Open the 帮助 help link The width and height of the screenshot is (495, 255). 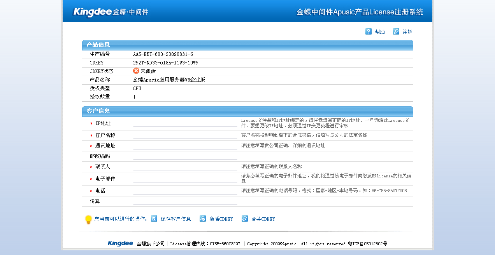pyautogui.click(x=380, y=32)
